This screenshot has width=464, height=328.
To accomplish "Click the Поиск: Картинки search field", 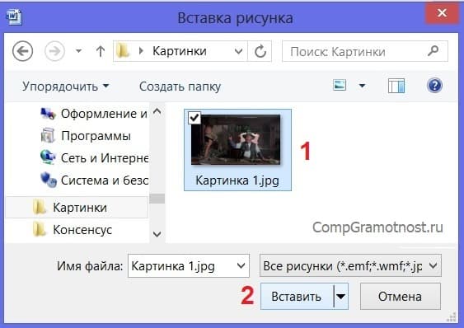I will click(364, 51).
